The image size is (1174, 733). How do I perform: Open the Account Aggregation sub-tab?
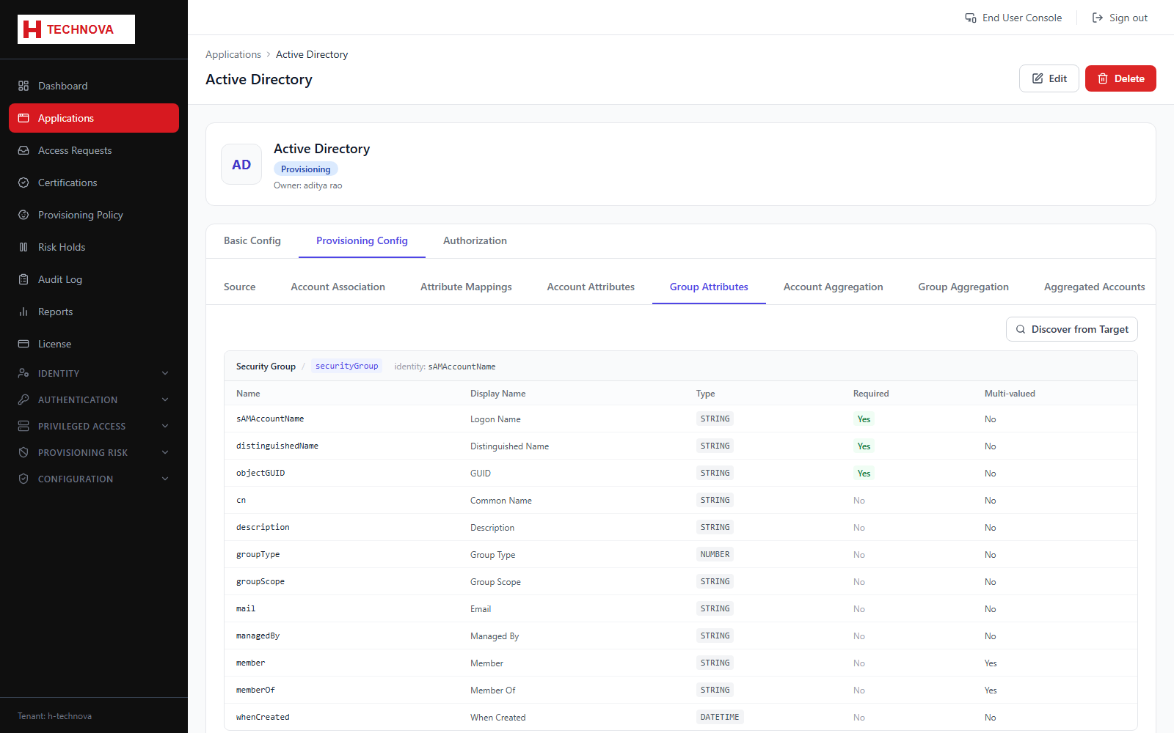tap(833, 287)
